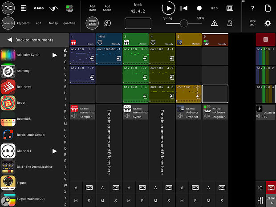Select Animoog instrument

pyautogui.click(x=32, y=71)
